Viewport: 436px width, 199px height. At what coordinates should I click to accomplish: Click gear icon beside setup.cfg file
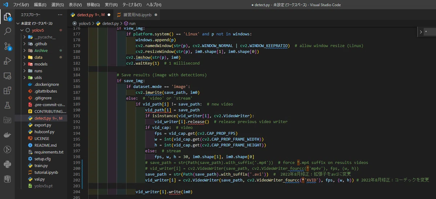[x=31, y=159]
